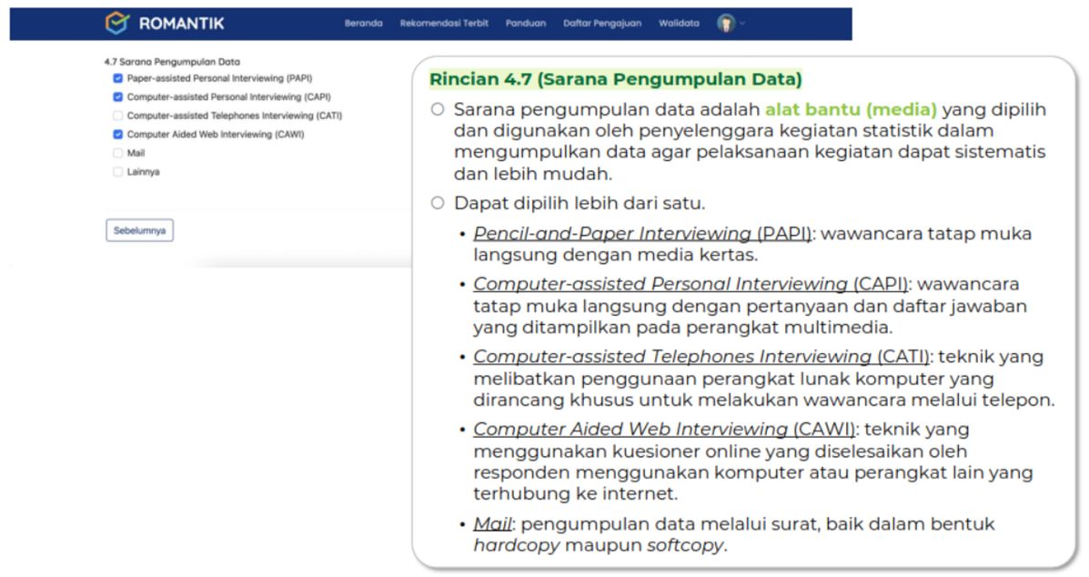The height and width of the screenshot is (577, 1089).
Task: Go to the Beranda menu item
Action: (x=363, y=24)
